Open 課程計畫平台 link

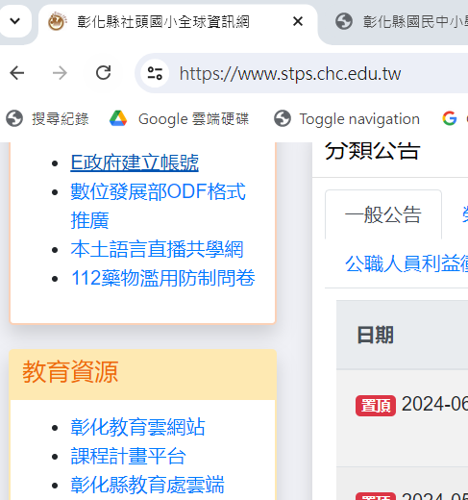click(x=128, y=456)
